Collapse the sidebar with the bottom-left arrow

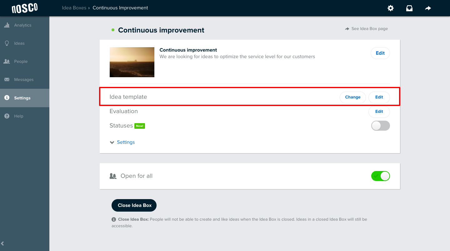click(2, 243)
